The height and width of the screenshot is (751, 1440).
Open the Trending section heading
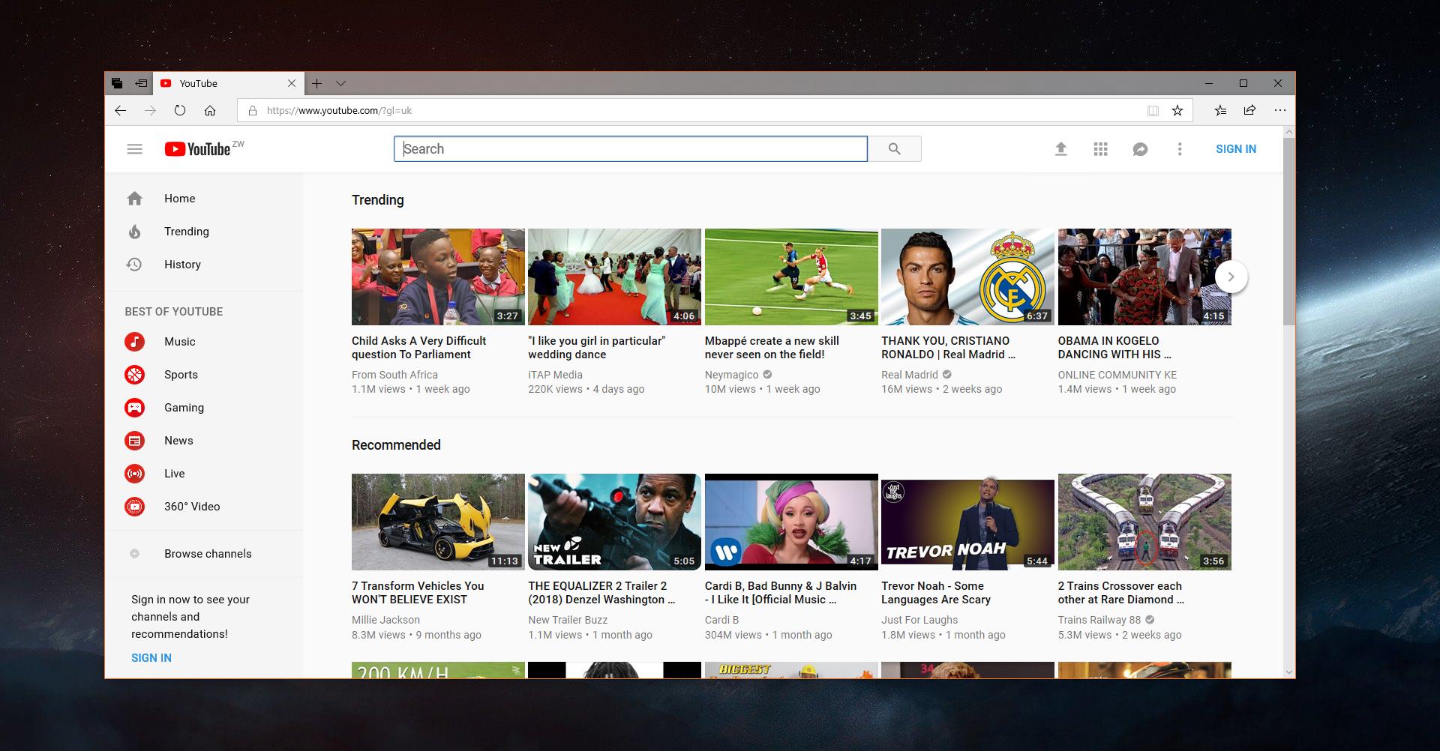point(378,200)
